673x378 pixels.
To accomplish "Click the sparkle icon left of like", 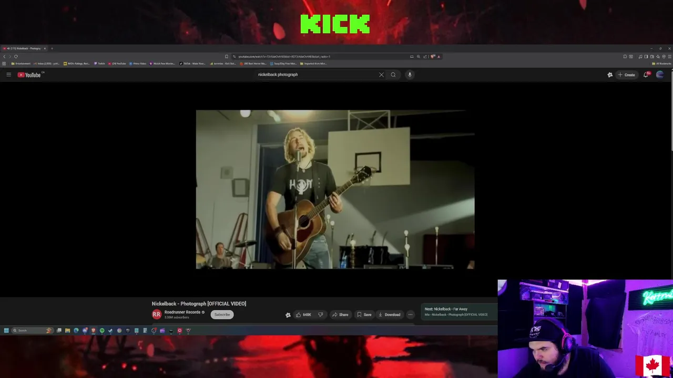I will 288,315.
